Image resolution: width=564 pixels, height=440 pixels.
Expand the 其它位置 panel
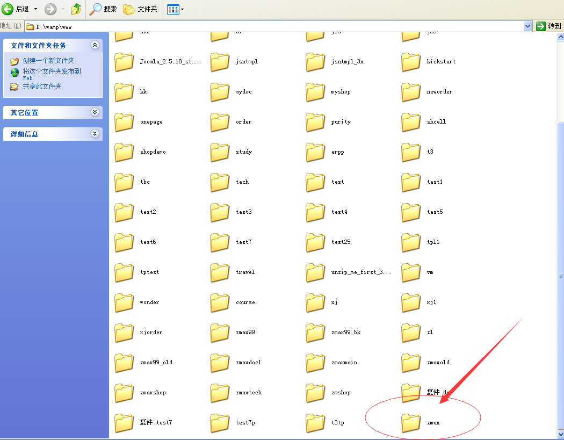(x=95, y=112)
